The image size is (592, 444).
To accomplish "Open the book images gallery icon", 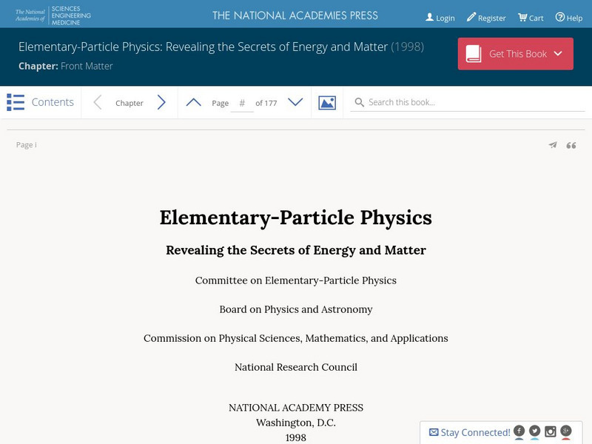I will tap(327, 103).
